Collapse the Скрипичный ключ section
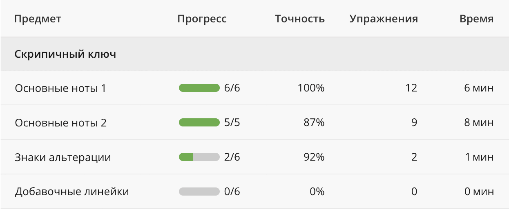 pos(65,54)
